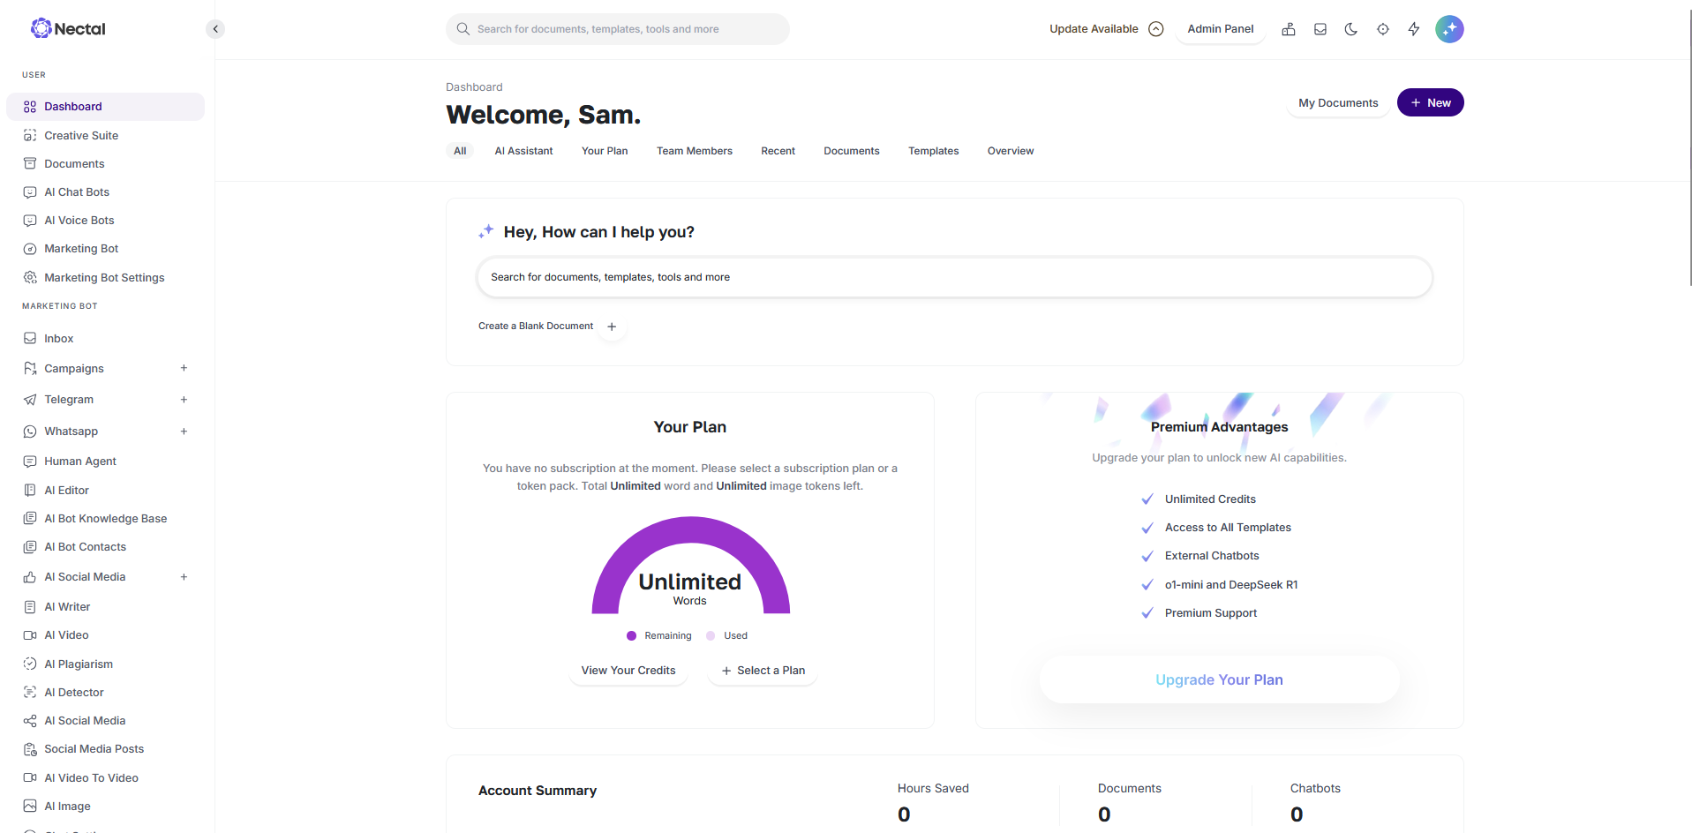
Task: Click the Remaining legend on the words gauge
Action: point(658,635)
